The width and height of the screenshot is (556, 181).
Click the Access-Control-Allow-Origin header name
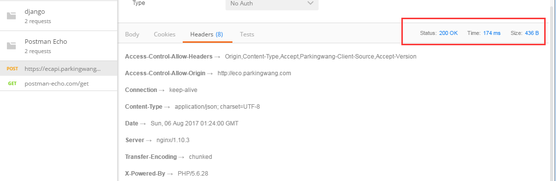pos(165,73)
